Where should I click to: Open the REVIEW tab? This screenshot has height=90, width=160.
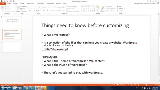point(58,4)
